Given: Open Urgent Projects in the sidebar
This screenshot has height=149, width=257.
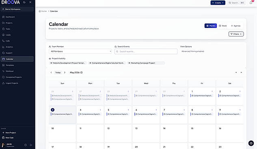Looking at the screenshot, I should point(17,83).
